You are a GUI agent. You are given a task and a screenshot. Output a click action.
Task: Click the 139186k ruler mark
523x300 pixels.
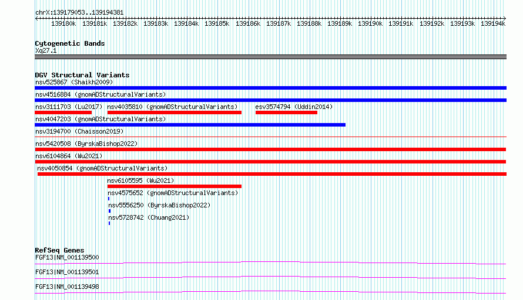click(248, 23)
